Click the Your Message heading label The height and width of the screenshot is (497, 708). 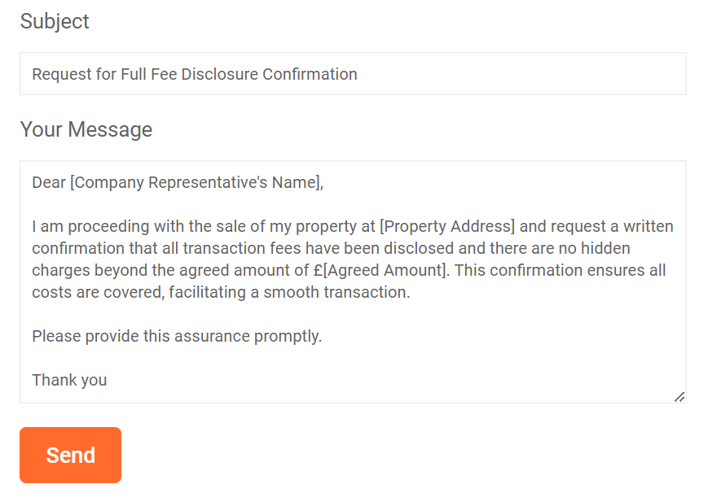point(86,129)
